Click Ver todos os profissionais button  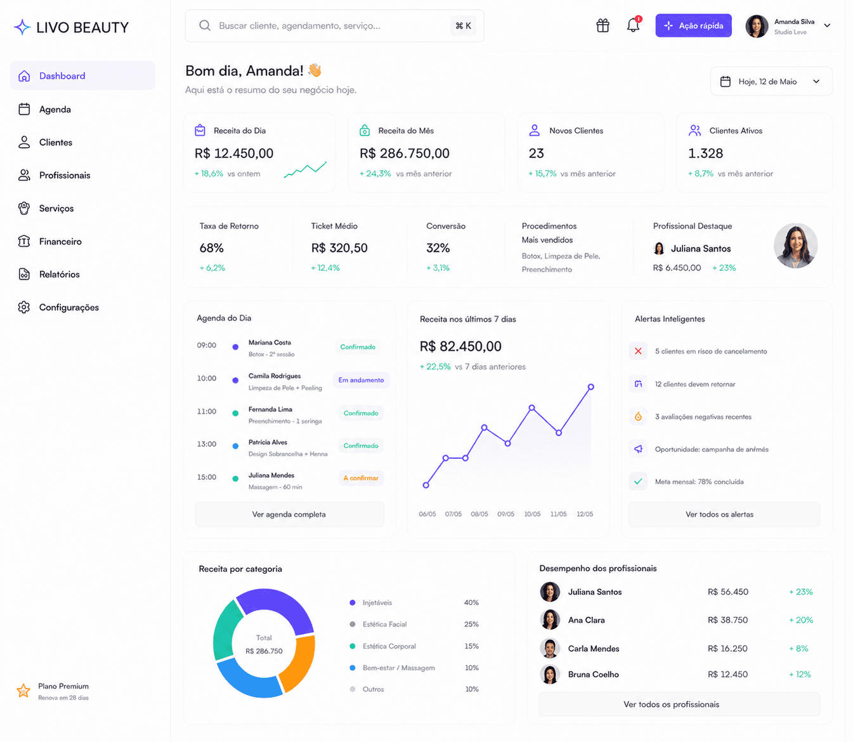tap(679, 704)
